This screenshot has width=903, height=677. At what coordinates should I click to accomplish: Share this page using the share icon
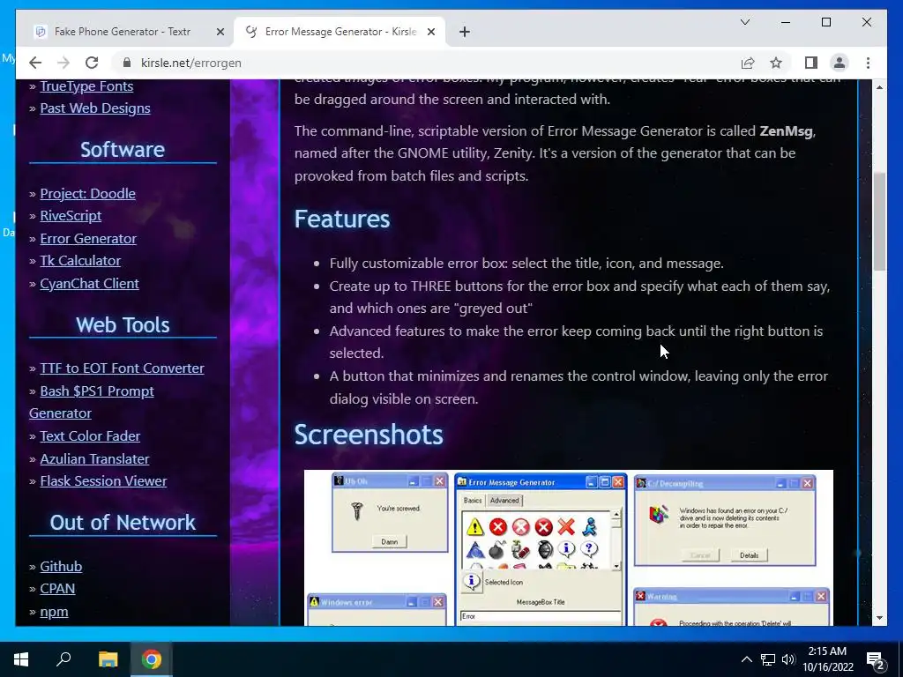(x=748, y=63)
